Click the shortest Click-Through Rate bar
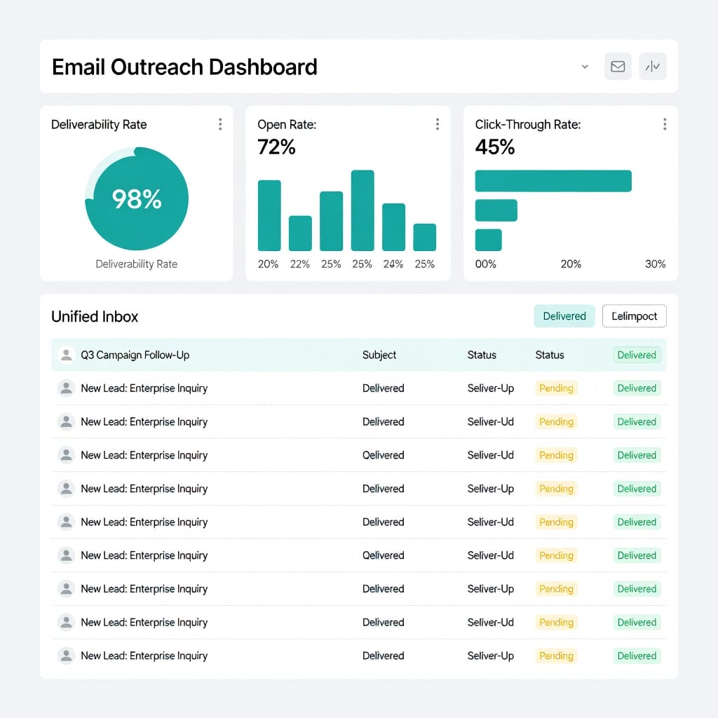 click(488, 240)
